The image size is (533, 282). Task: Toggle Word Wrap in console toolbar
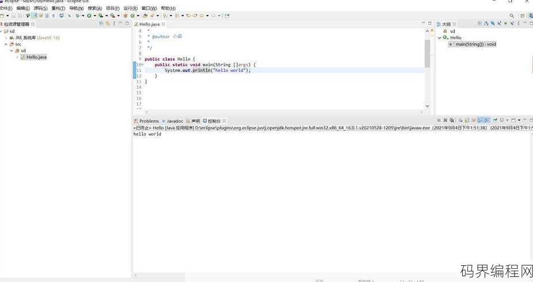473,120
